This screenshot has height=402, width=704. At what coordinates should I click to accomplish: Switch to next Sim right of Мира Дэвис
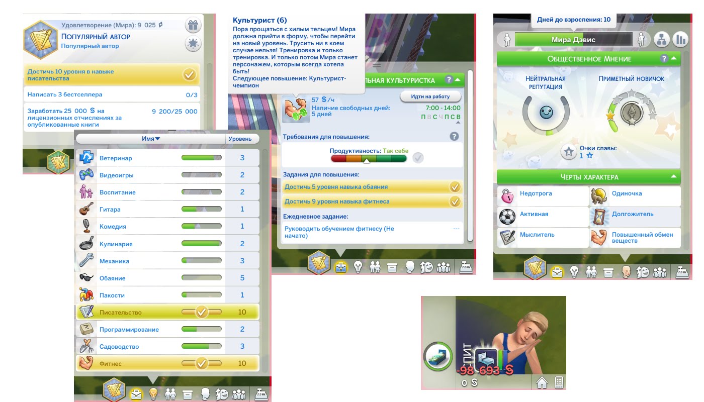641,40
